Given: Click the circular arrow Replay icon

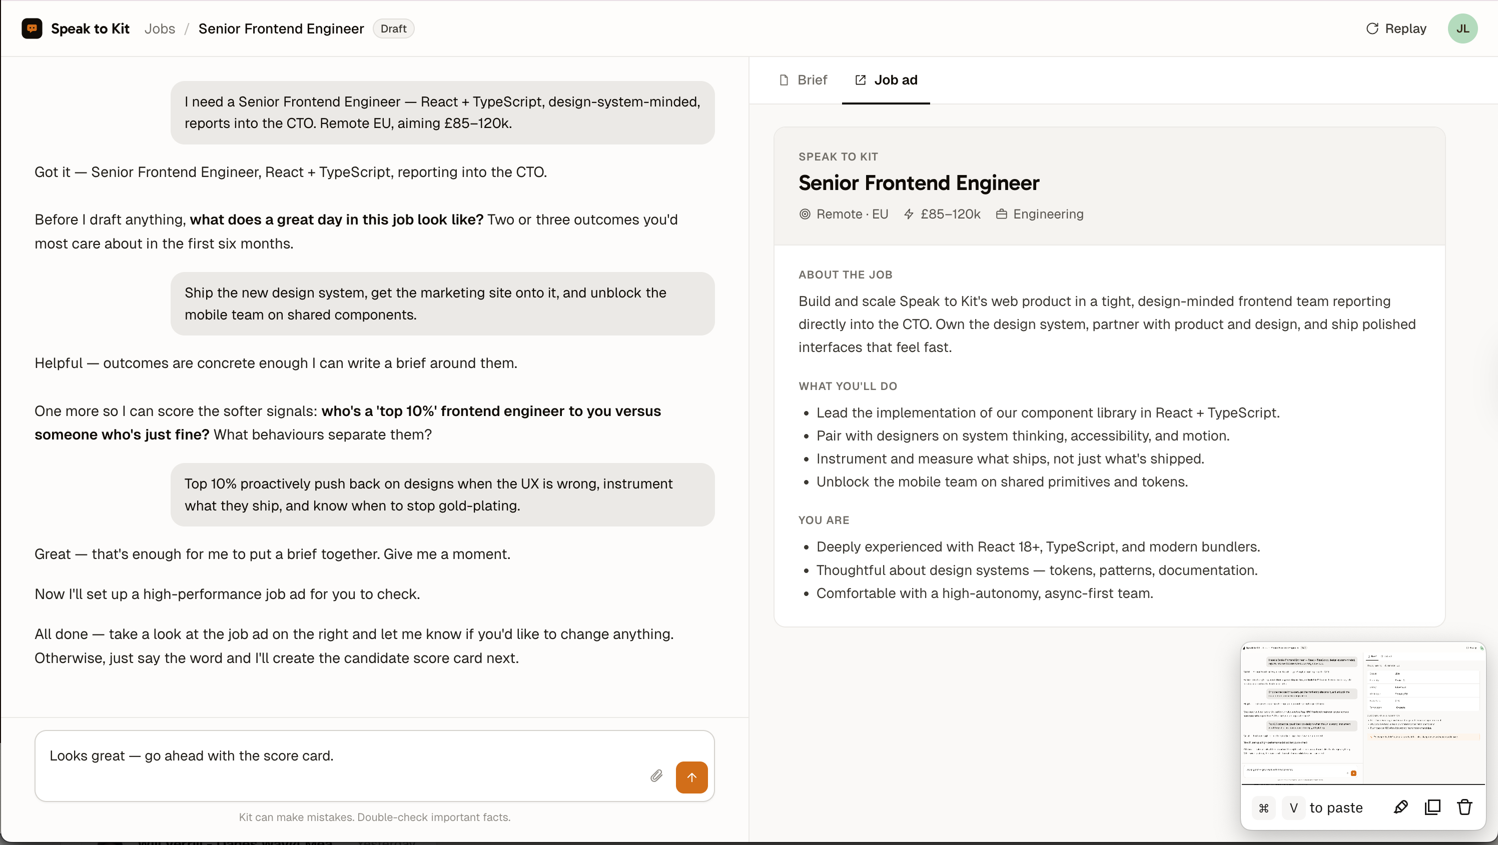Looking at the screenshot, I should (1372, 28).
